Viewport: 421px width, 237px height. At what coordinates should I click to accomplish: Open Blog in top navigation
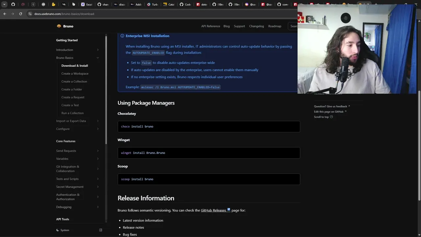coord(227,26)
